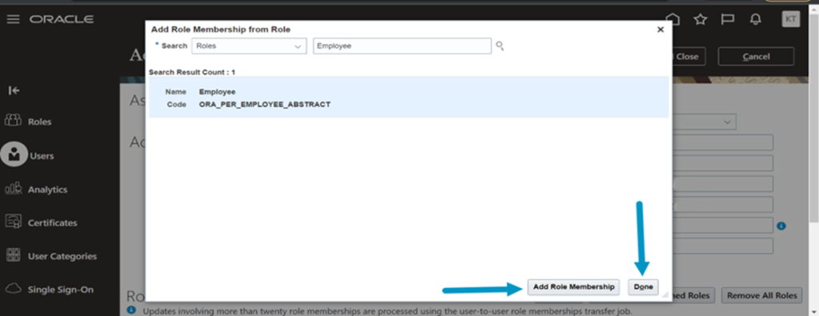
Task: Click the ORA_PER_EMPLOYEE_ABSTRACT code text
Action: [265, 105]
